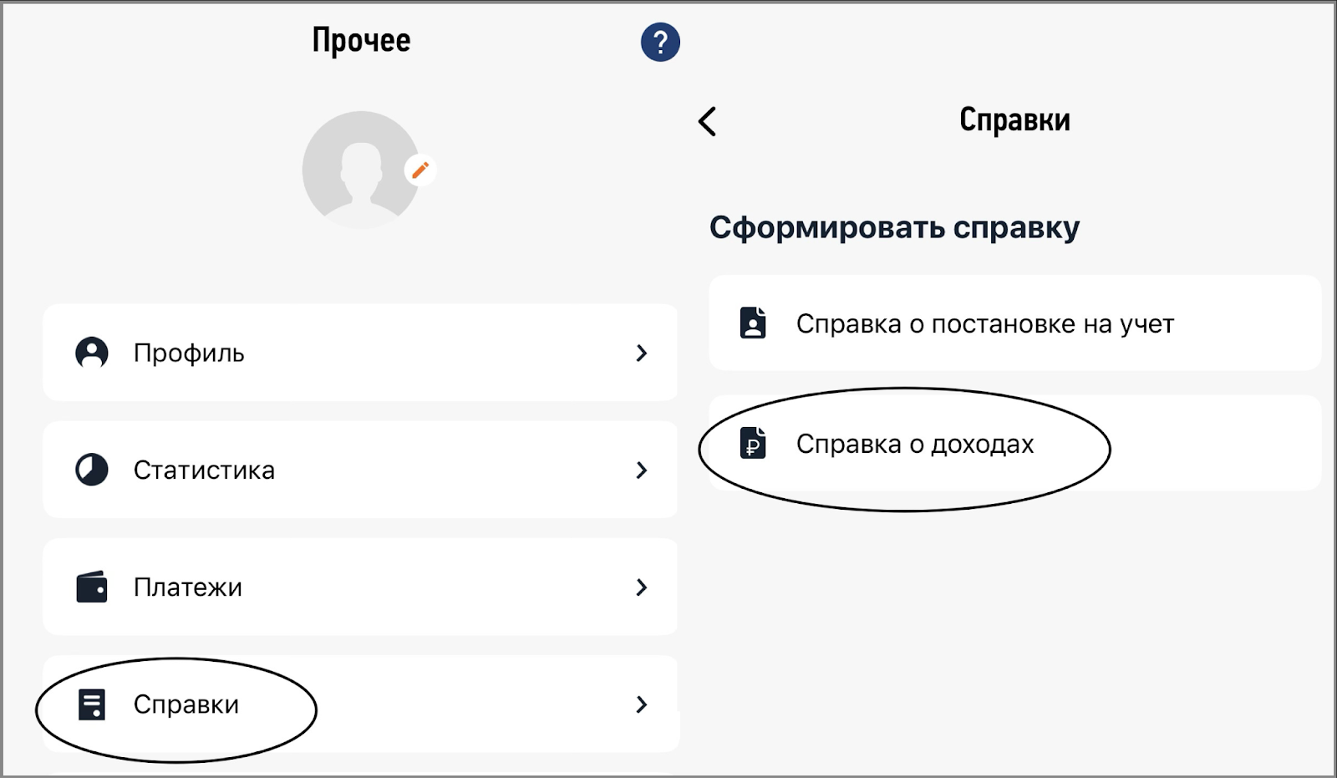Click the blue help question mark icon

tap(660, 42)
